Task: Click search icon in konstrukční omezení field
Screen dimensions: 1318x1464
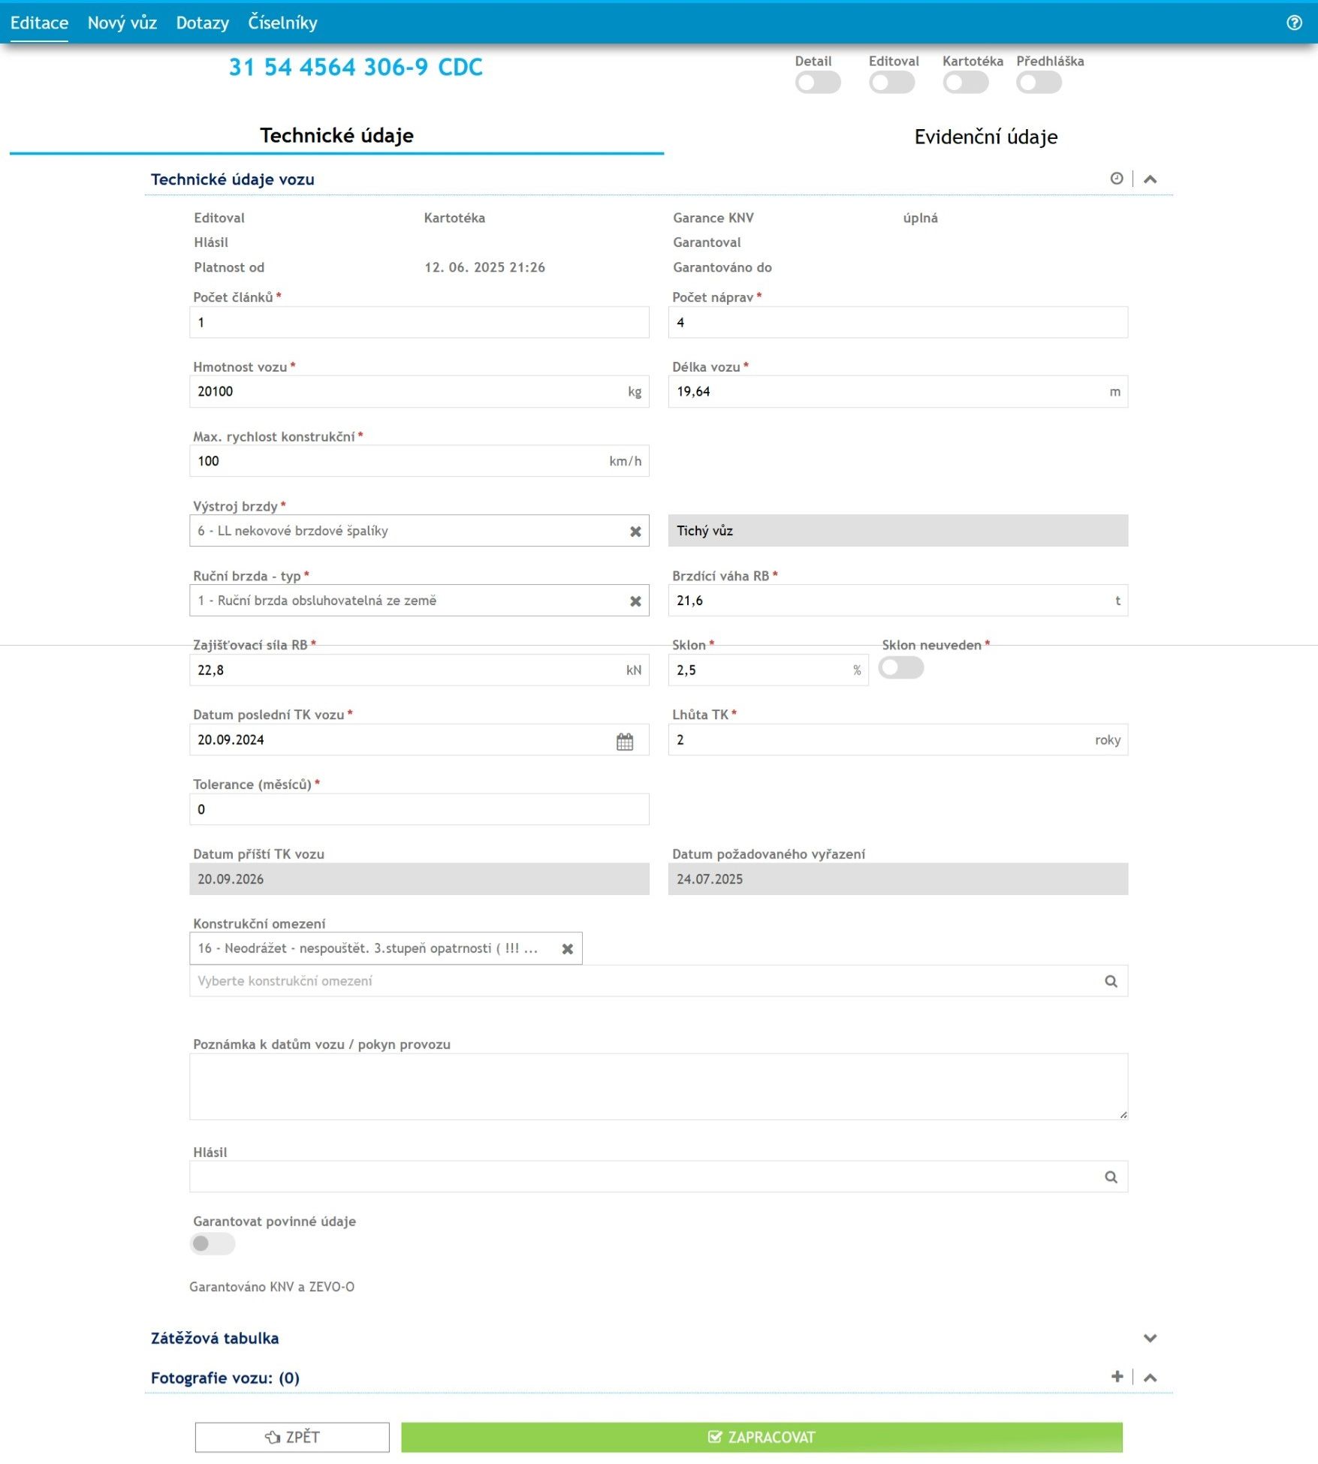Action: [1111, 981]
